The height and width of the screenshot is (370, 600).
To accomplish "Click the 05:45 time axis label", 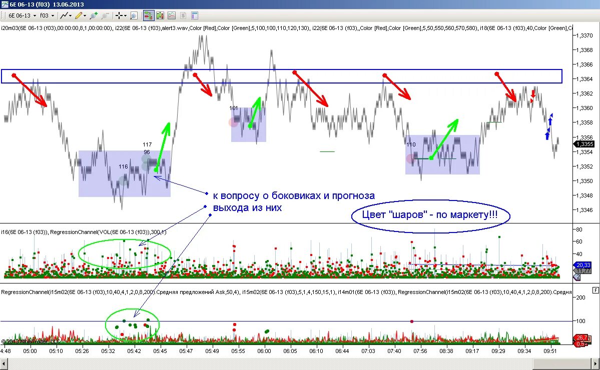I will pyautogui.click(x=160, y=351).
